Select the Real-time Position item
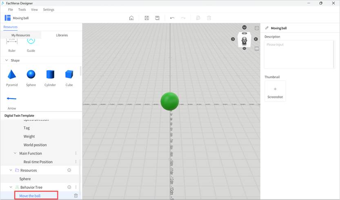Image resolution: width=340 pixels, height=200 pixels. (x=38, y=162)
